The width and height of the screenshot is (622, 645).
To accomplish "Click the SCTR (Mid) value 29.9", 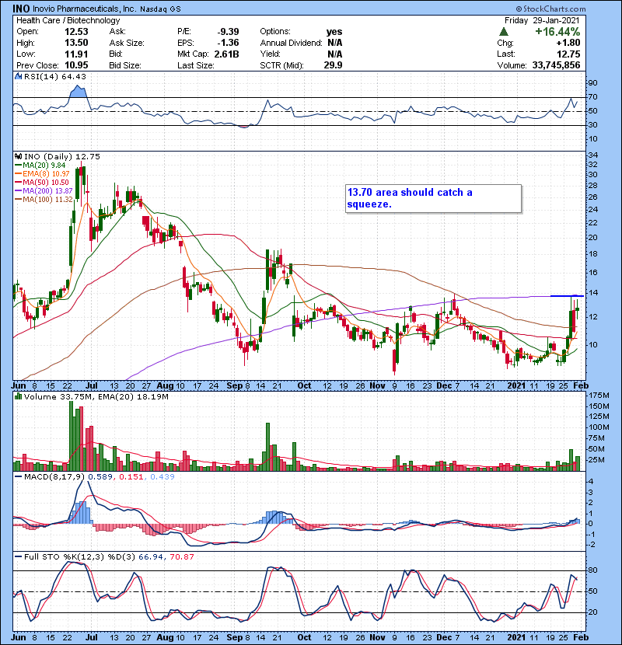I will 333,65.
